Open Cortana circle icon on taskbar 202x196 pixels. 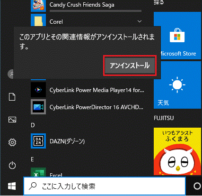click(197, 186)
